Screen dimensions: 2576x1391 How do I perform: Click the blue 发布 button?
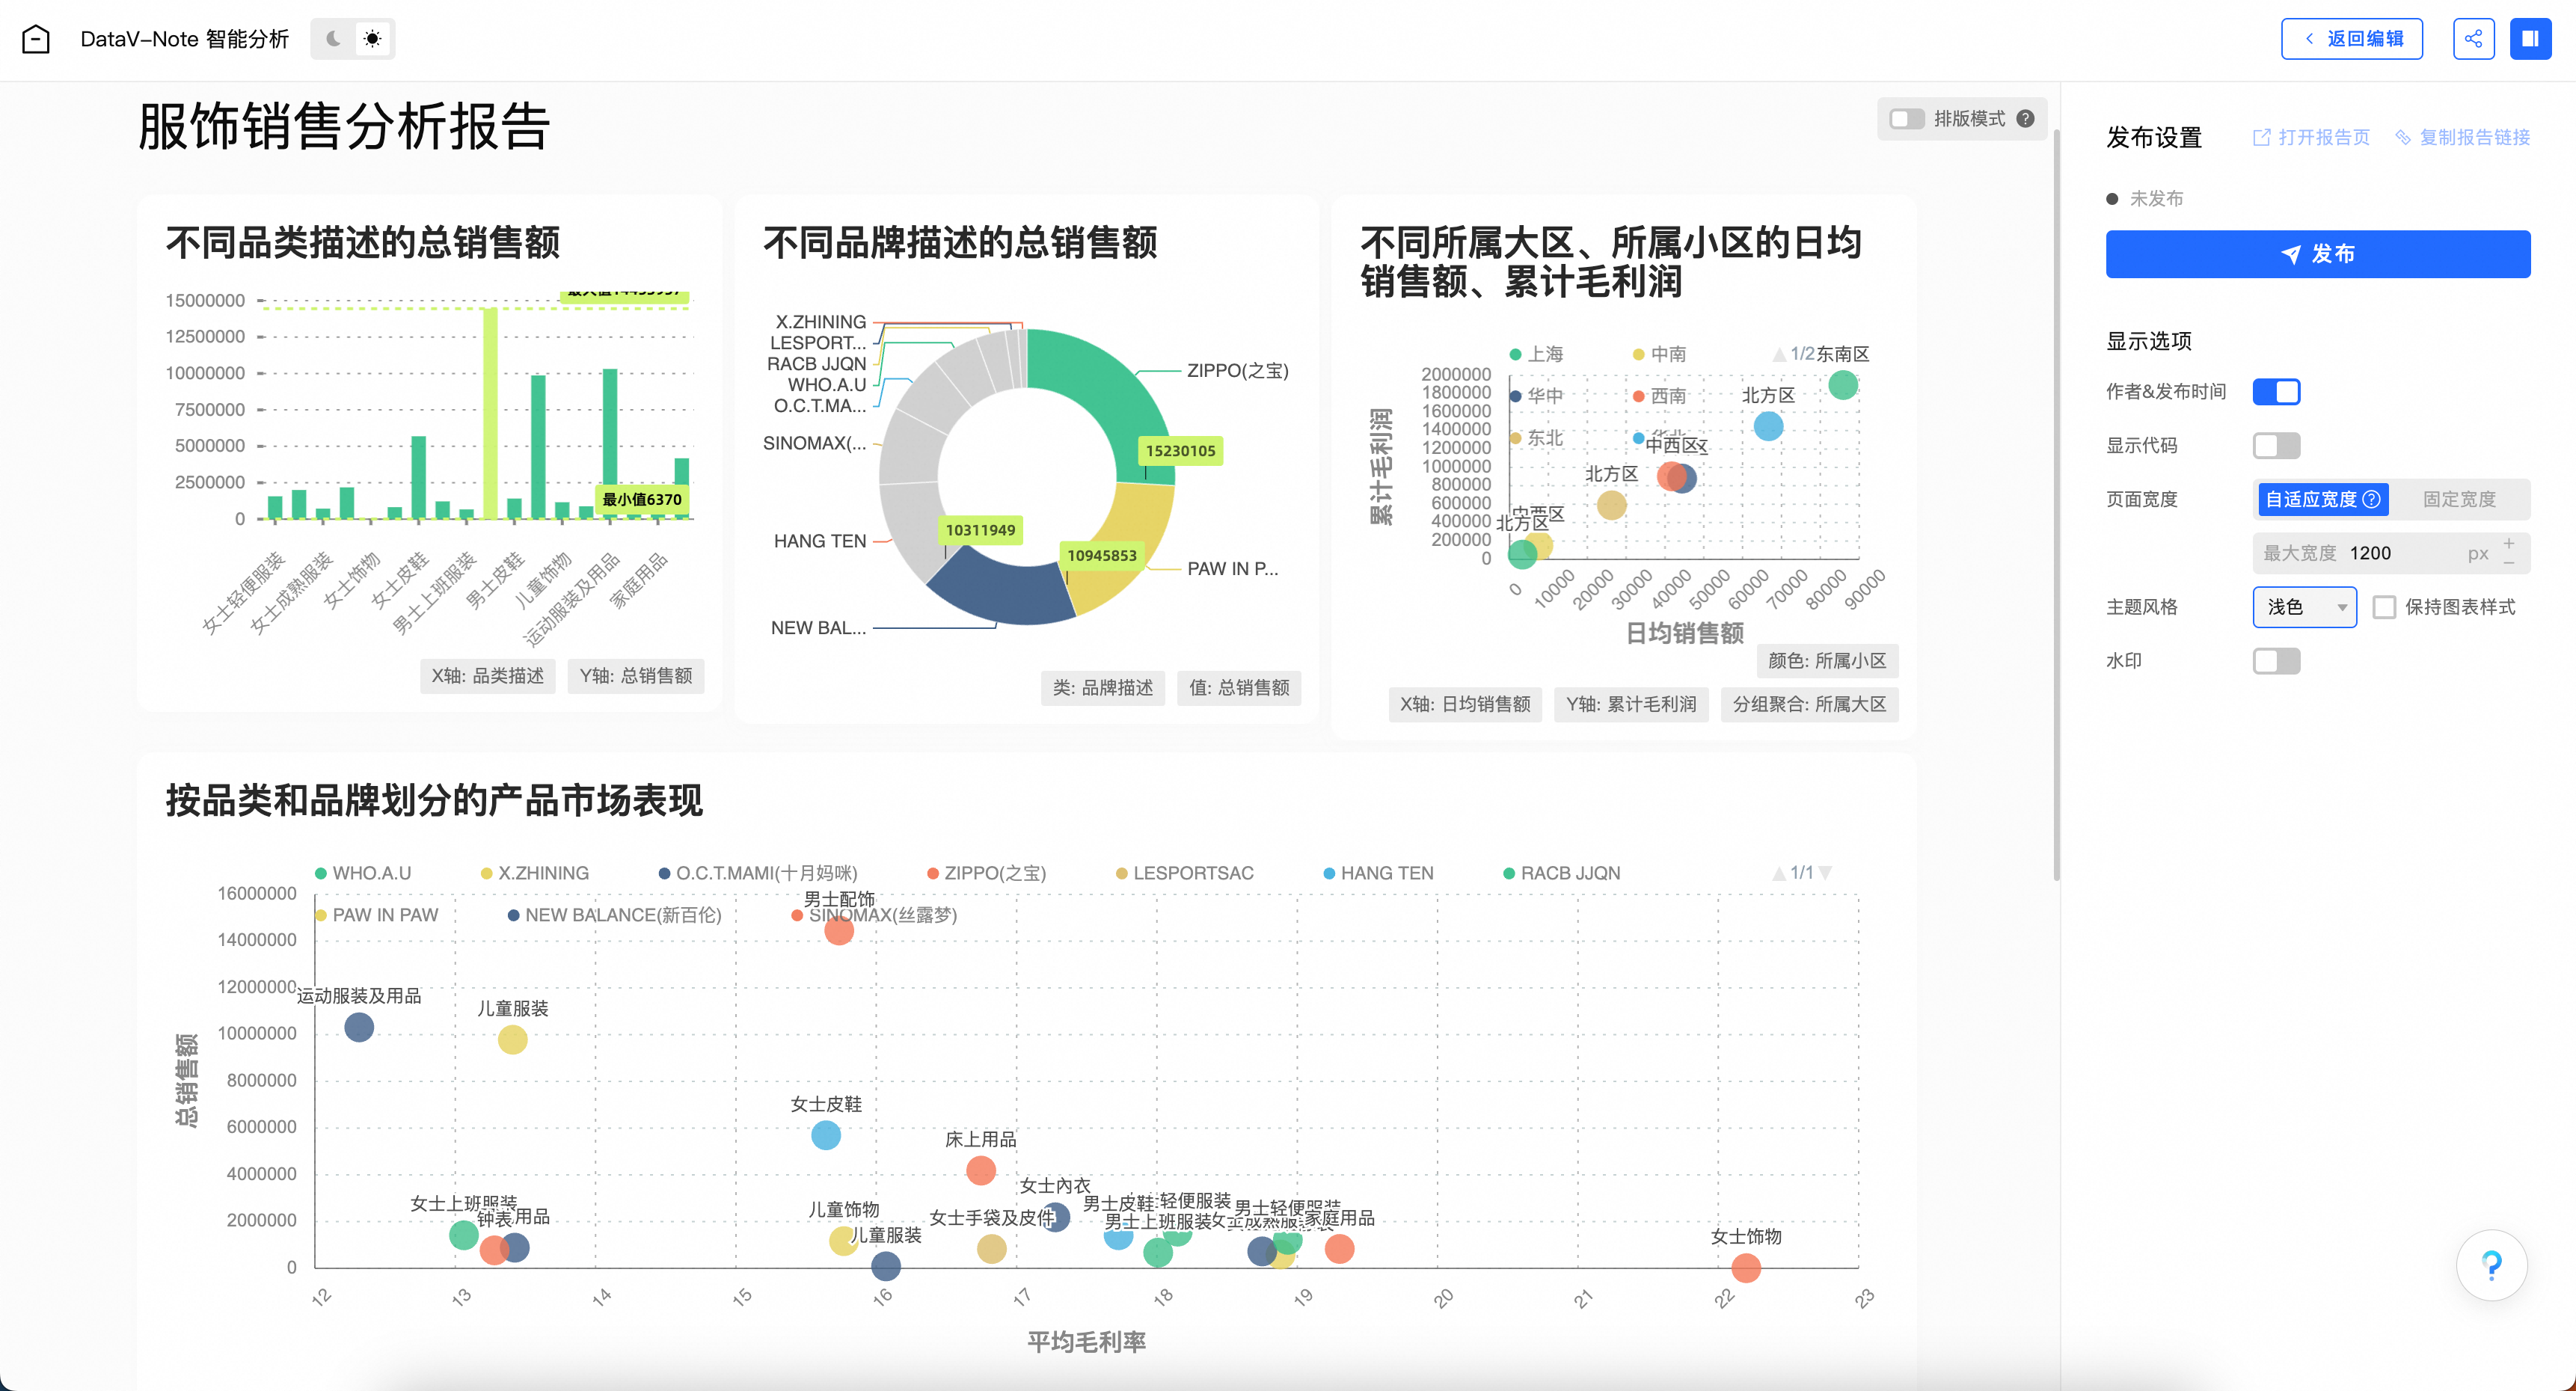2317,254
